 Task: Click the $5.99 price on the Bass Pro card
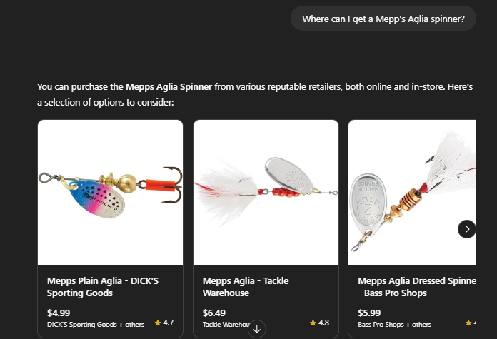370,313
